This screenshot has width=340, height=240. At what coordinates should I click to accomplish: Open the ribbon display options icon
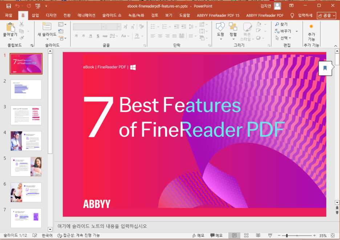291,6
